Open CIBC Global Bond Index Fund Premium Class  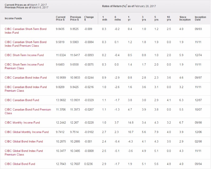[x=24, y=153]
